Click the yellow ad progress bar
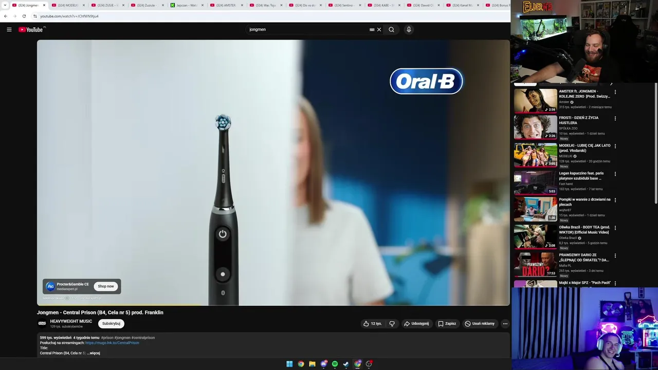This screenshot has height=370, width=658. point(118,305)
